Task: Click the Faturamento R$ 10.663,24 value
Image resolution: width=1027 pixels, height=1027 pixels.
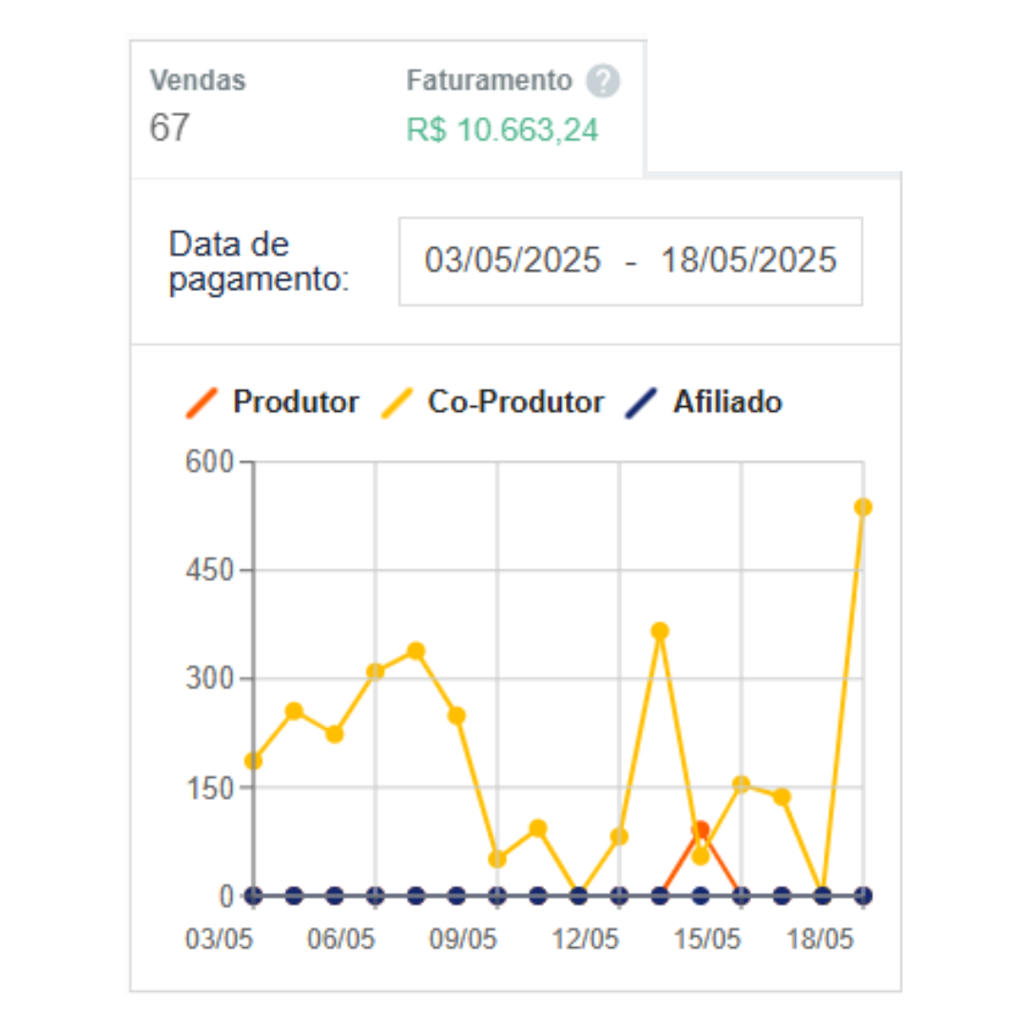Action: [x=502, y=129]
